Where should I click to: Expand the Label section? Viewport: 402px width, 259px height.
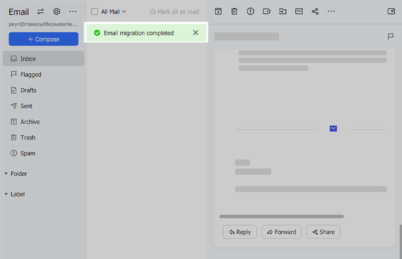(x=6, y=194)
